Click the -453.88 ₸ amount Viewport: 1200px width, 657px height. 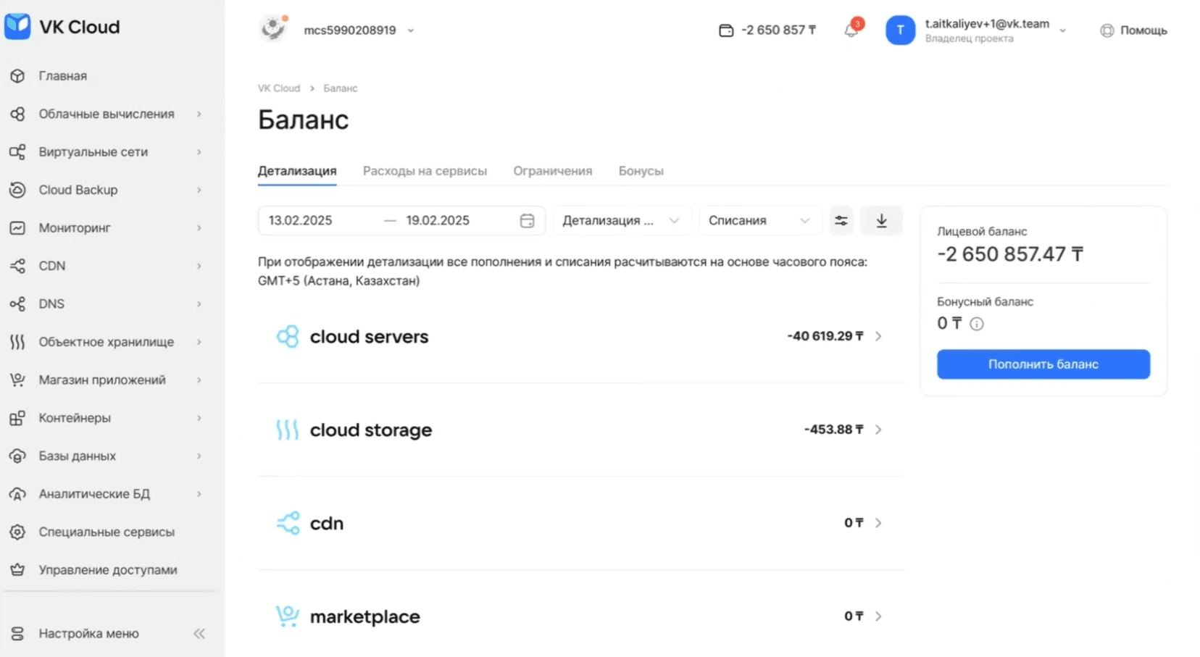834,430
